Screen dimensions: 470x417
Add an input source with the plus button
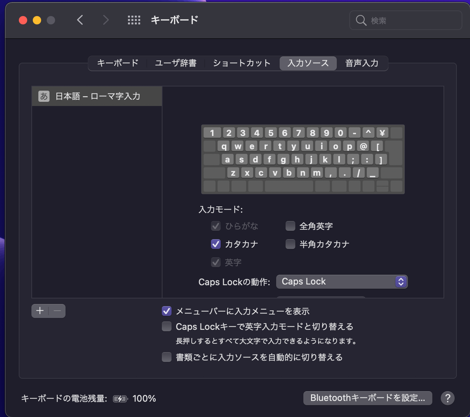(39, 311)
